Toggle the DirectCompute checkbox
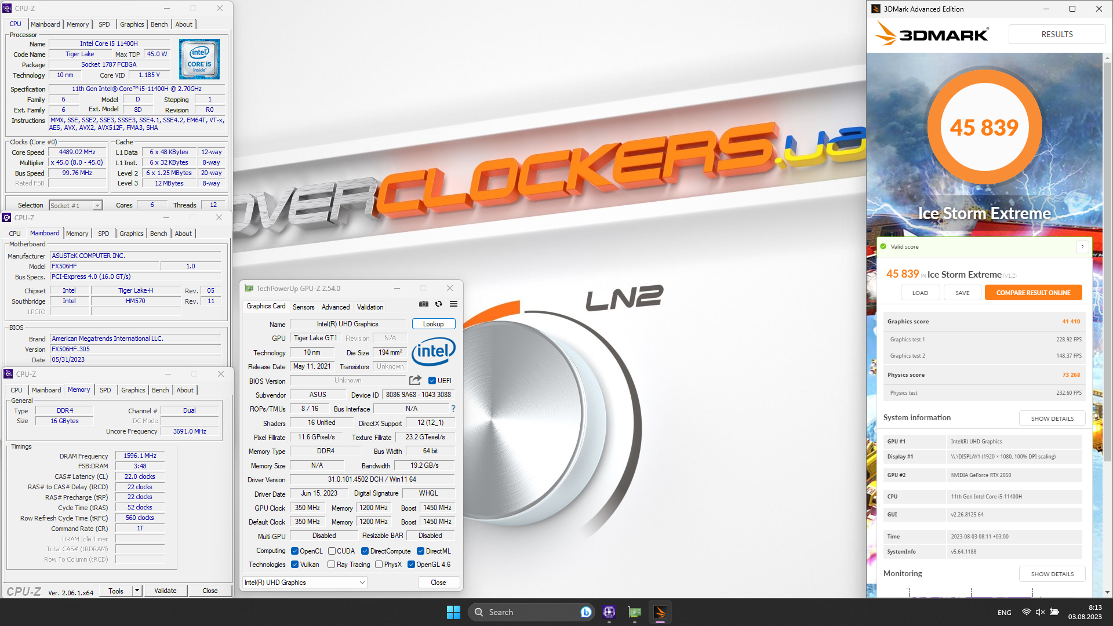The width and height of the screenshot is (1113, 626). 365,551
